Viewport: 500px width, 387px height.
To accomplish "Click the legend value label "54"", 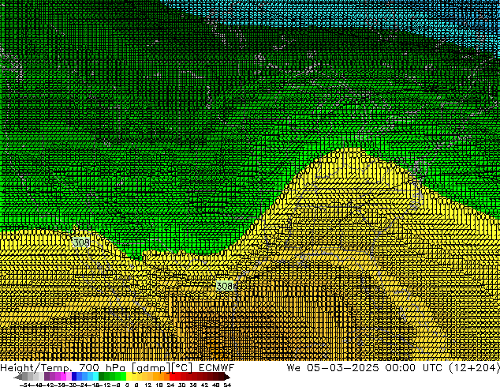I will pyautogui.click(x=227, y=385).
